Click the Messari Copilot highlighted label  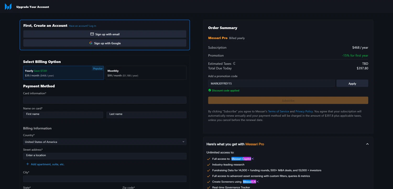pos(241,159)
